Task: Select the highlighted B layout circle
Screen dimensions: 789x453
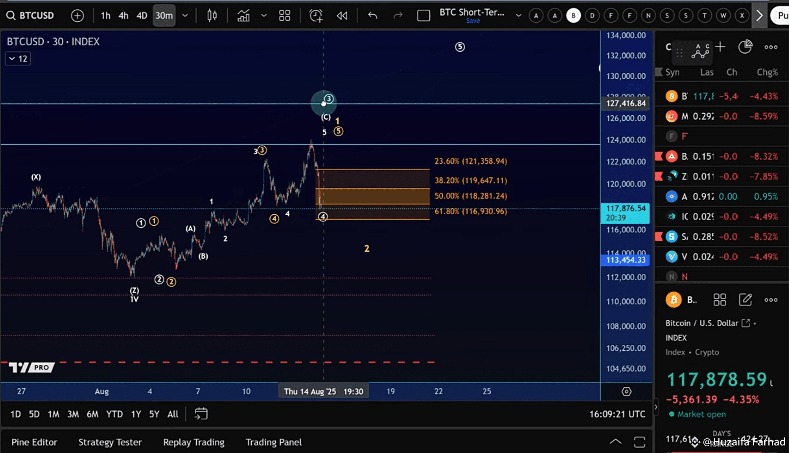Action: tap(573, 16)
